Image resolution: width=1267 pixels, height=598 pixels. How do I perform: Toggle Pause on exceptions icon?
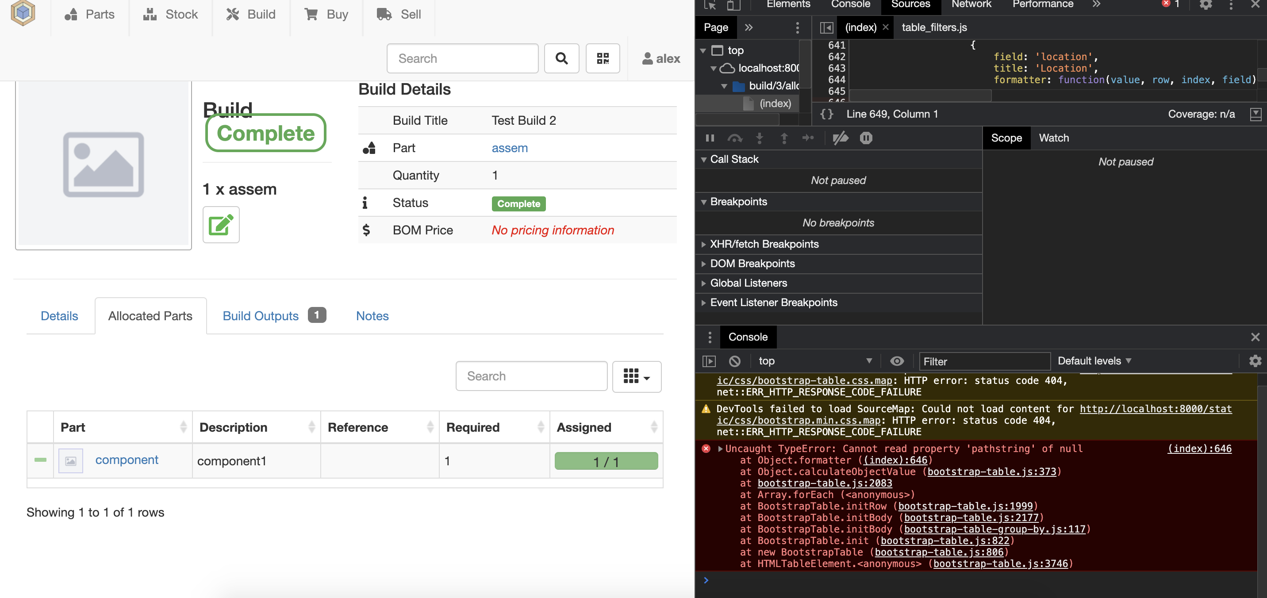tap(866, 138)
